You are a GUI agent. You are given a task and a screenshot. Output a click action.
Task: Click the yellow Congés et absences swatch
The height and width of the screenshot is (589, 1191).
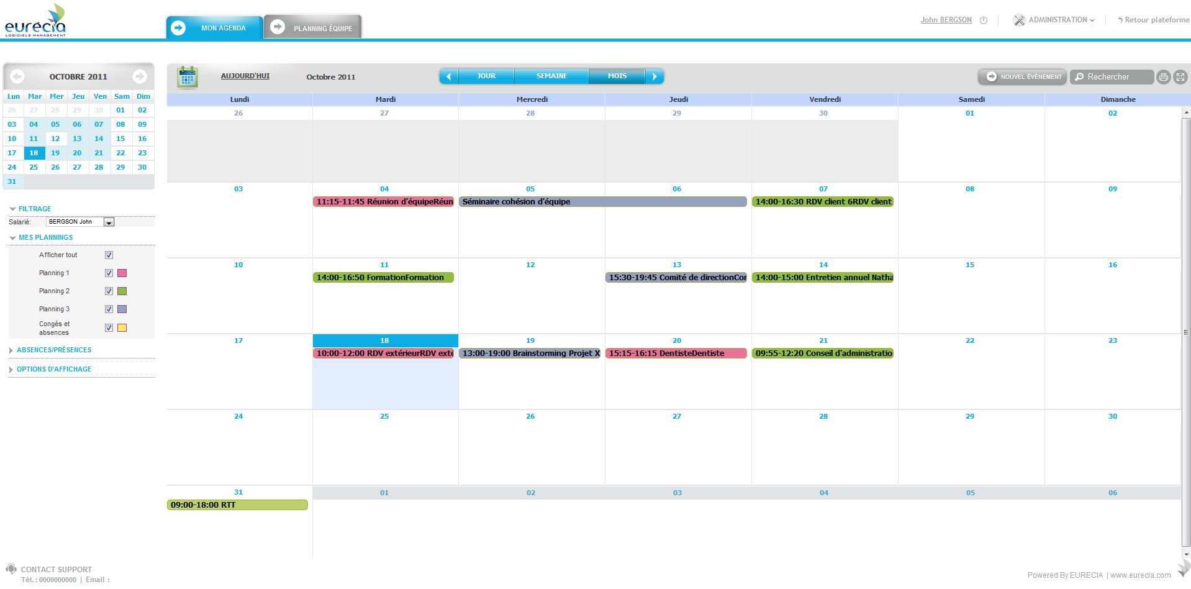[122, 328]
